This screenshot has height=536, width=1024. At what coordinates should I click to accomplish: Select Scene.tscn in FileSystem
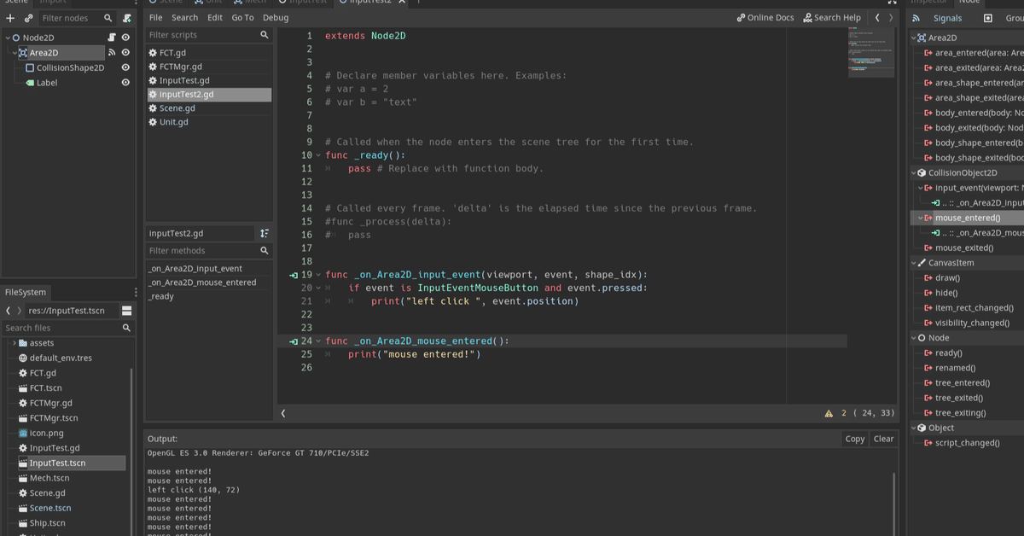click(x=50, y=508)
